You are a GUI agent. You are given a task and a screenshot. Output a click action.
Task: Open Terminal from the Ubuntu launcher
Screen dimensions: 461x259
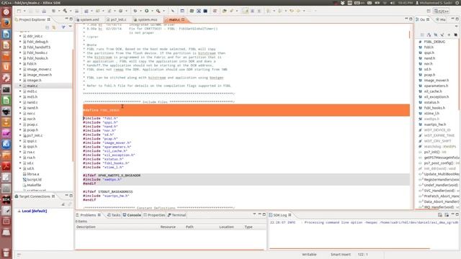point(6,89)
